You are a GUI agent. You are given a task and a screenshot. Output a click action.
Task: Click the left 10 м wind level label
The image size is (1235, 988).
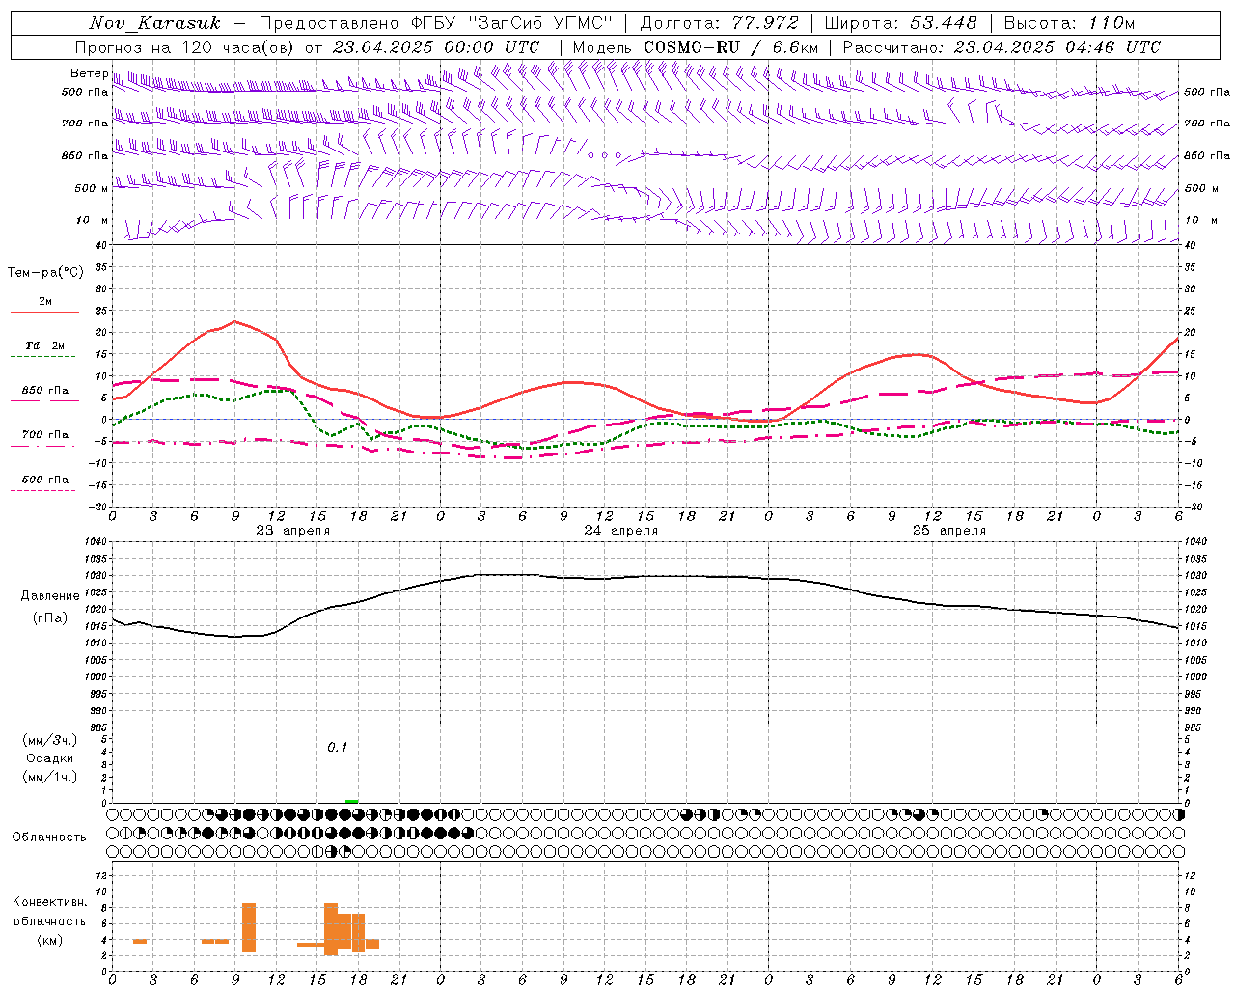92,220
